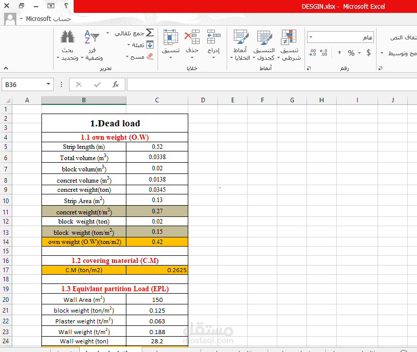The height and width of the screenshot is (352, 417).
Task: Select shaded cell with value 0.27
Action: coord(157,211)
